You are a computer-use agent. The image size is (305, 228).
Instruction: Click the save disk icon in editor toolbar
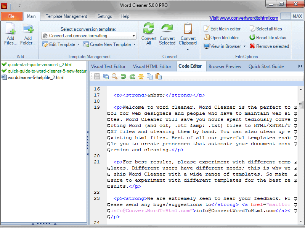click(97, 76)
